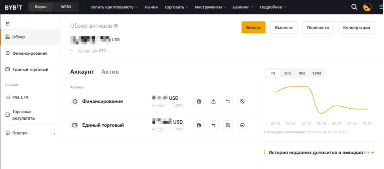Select the 30d chart range
The height and width of the screenshot is (169, 384).
tap(287, 73)
